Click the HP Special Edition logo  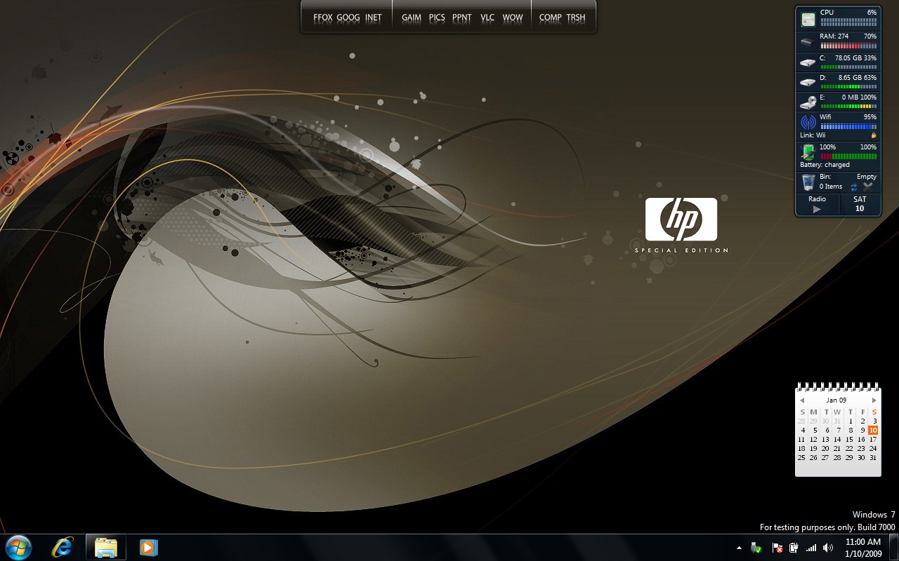coord(681,225)
